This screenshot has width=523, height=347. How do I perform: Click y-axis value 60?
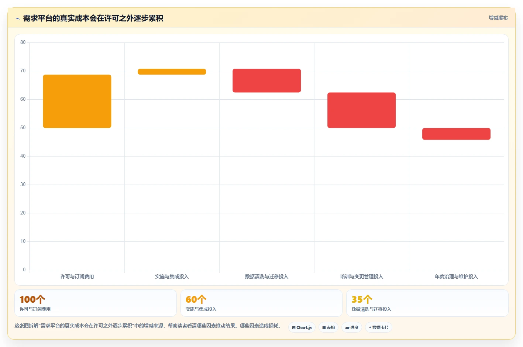pyautogui.click(x=23, y=99)
